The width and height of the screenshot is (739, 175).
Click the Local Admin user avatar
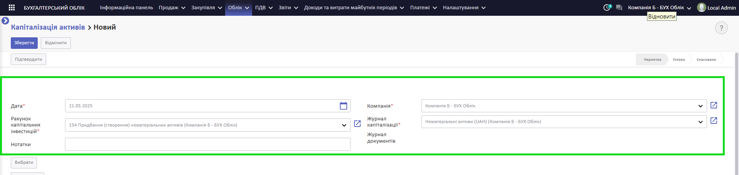coord(702,8)
